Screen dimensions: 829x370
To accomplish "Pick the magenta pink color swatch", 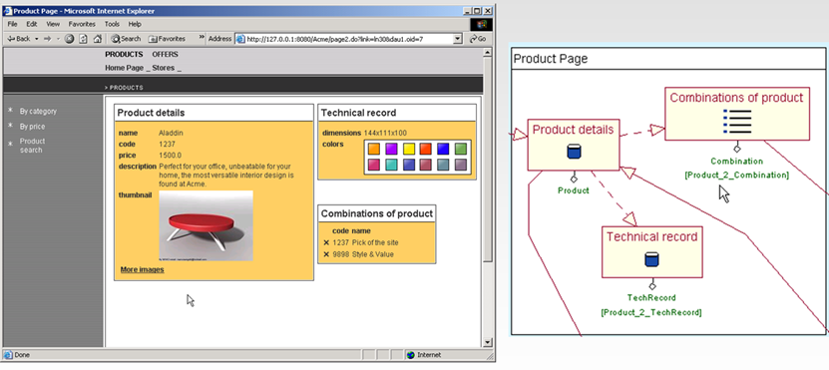I will click(374, 165).
